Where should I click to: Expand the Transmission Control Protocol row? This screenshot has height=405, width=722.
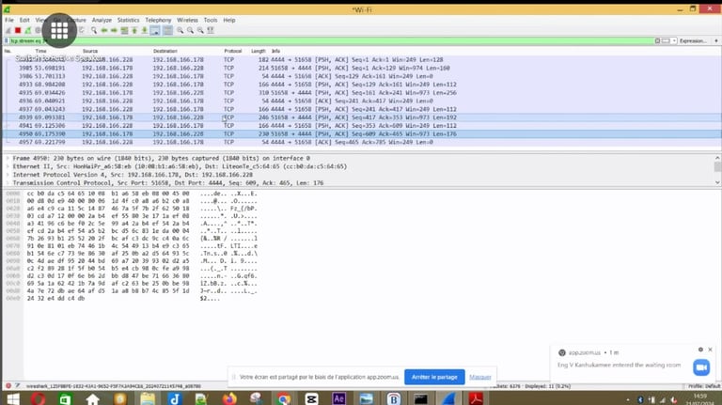(x=8, y=183)
